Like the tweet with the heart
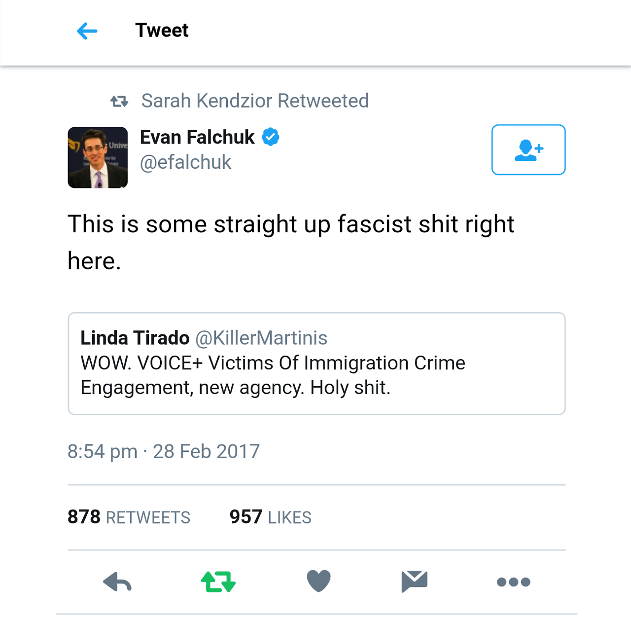 pyautogui.click(x=318, y=581)
